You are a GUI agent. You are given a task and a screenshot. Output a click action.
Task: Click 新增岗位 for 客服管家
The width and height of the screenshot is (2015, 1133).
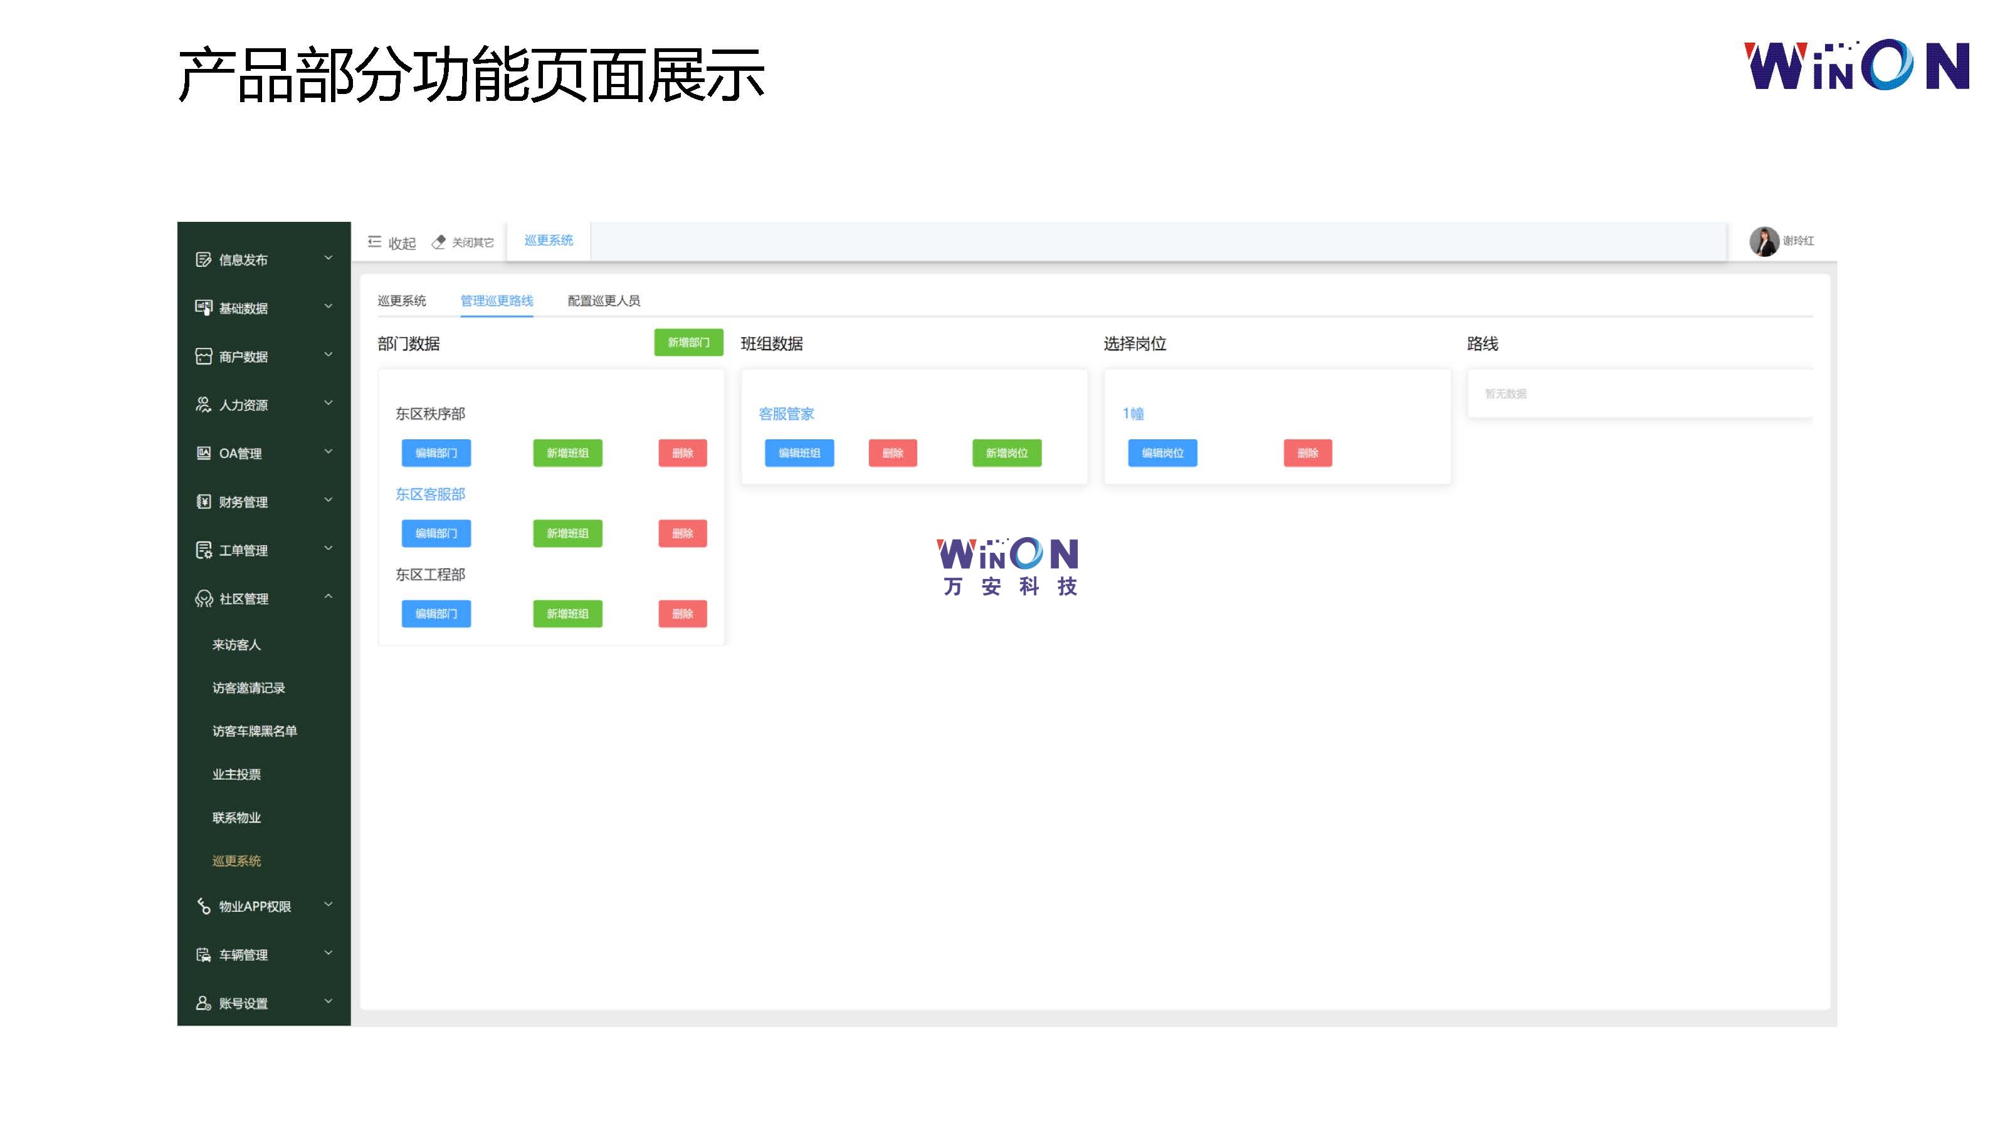coord(1007,454)
